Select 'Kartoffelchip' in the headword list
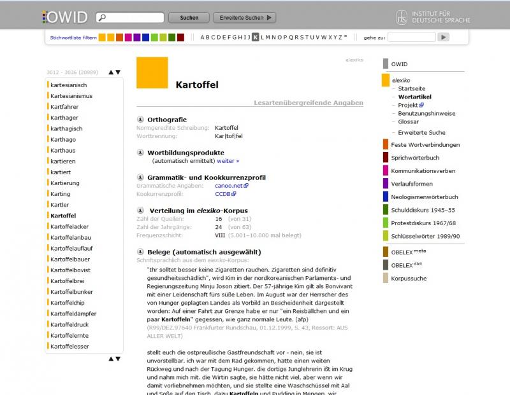This screenshot has width=510, height=395. tap(68, 303)
